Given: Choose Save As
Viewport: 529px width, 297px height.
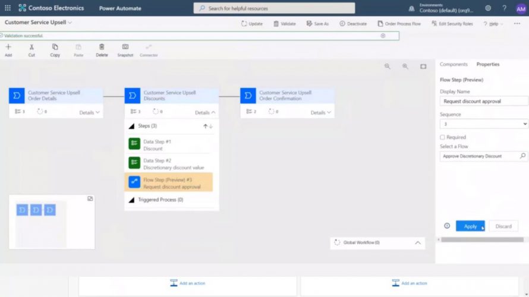Looking at the screenshot, I should coord(317,24).
